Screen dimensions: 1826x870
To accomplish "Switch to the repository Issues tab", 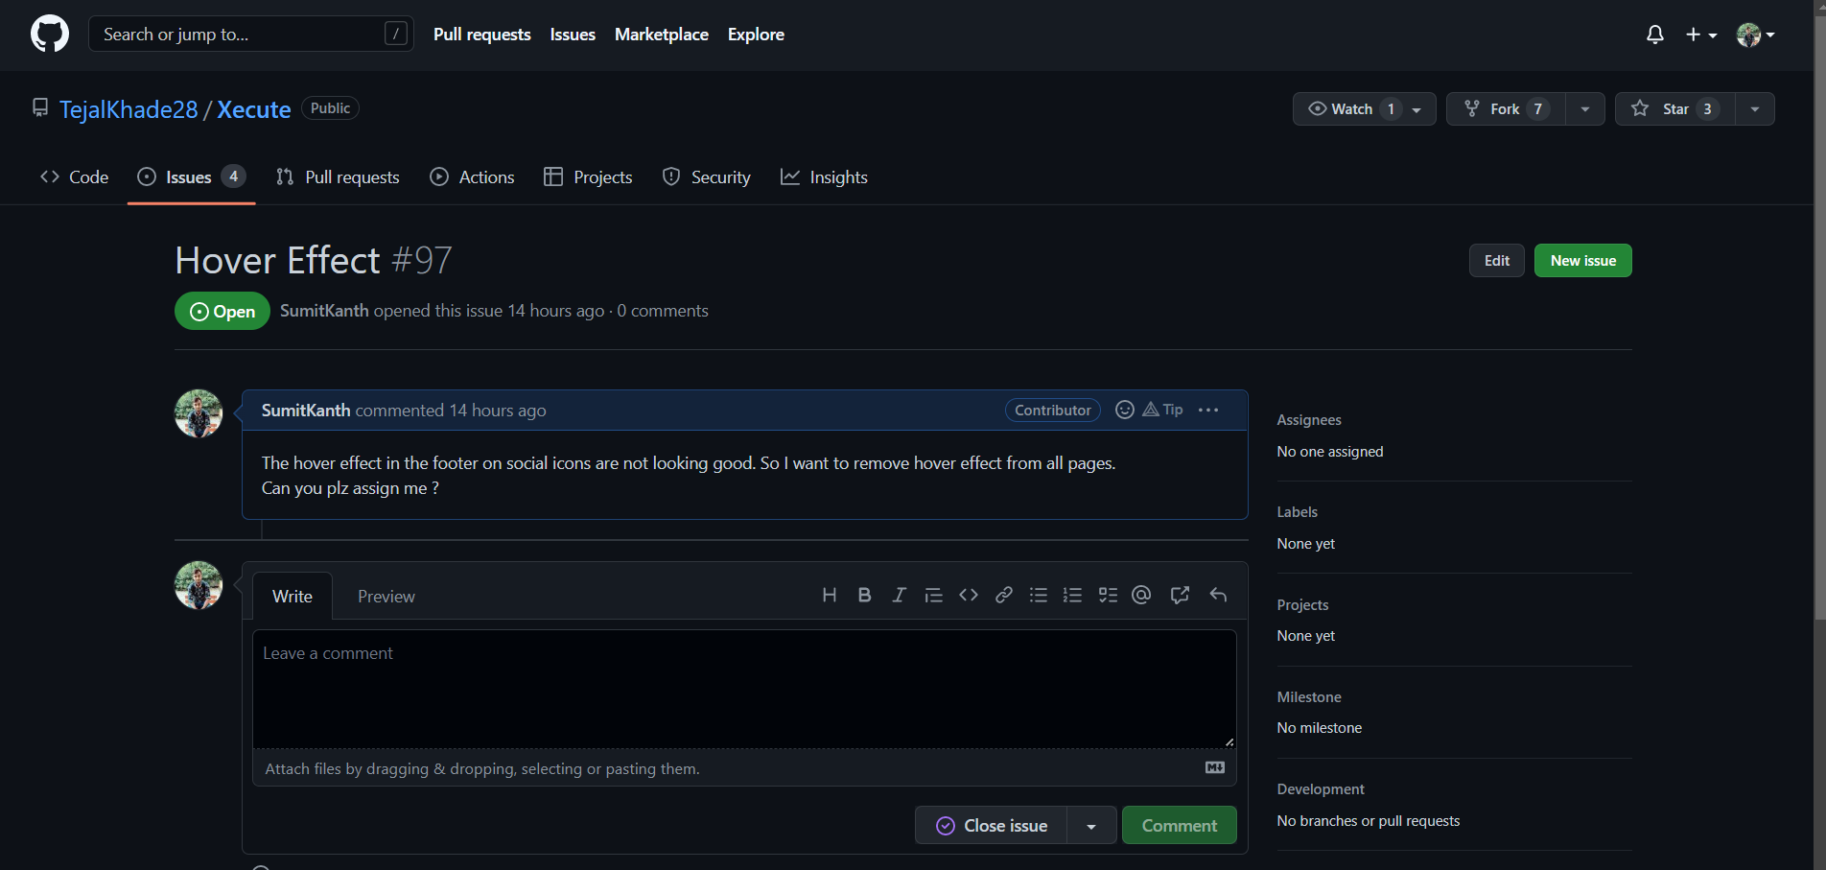I will (191, 176).
